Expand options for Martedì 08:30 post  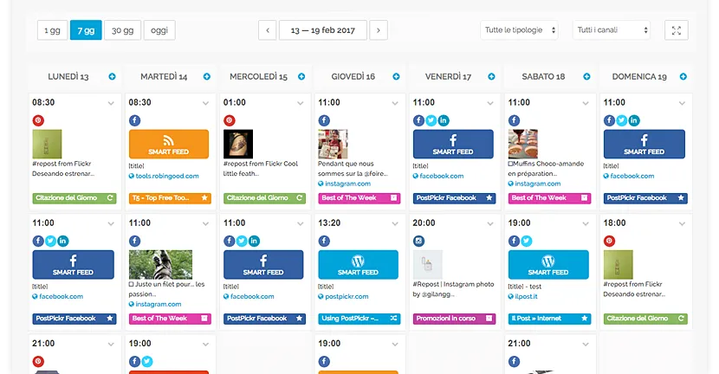point(205,104)
